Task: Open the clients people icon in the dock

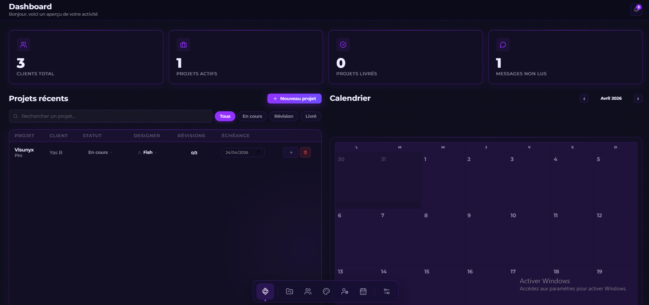Action: 308,291
